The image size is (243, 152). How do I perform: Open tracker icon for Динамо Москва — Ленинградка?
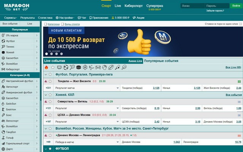coord(239,136)
